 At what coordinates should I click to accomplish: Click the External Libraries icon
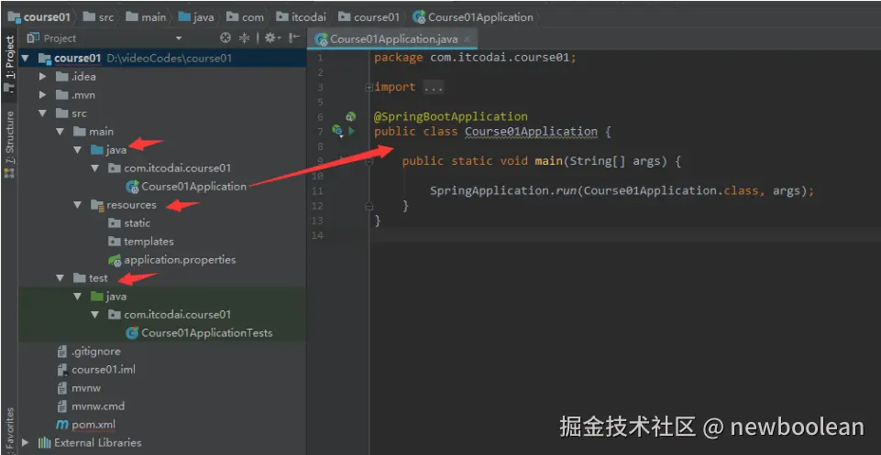point(44,443)
